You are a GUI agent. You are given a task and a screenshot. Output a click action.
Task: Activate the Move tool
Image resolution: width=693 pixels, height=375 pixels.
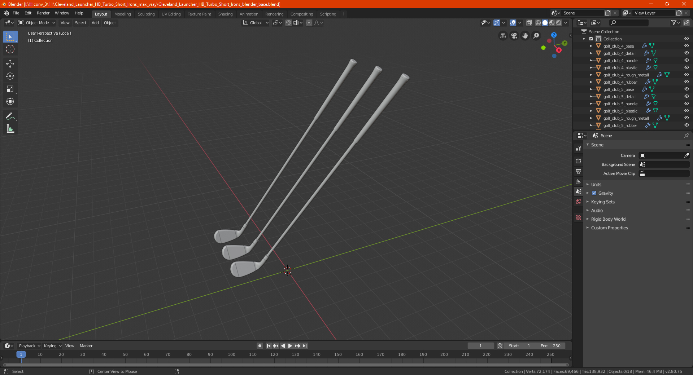(x=10, y=64)
